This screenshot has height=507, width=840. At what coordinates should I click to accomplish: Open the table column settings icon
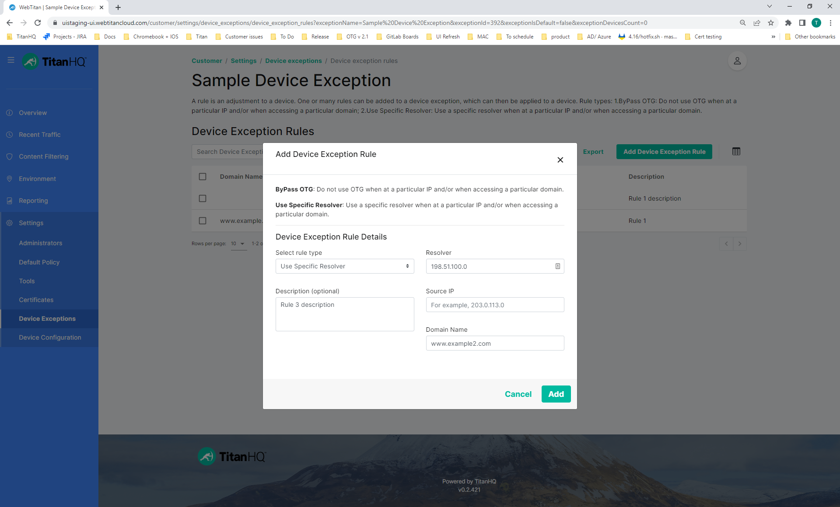pyautogui.click(x=736, y=152)
